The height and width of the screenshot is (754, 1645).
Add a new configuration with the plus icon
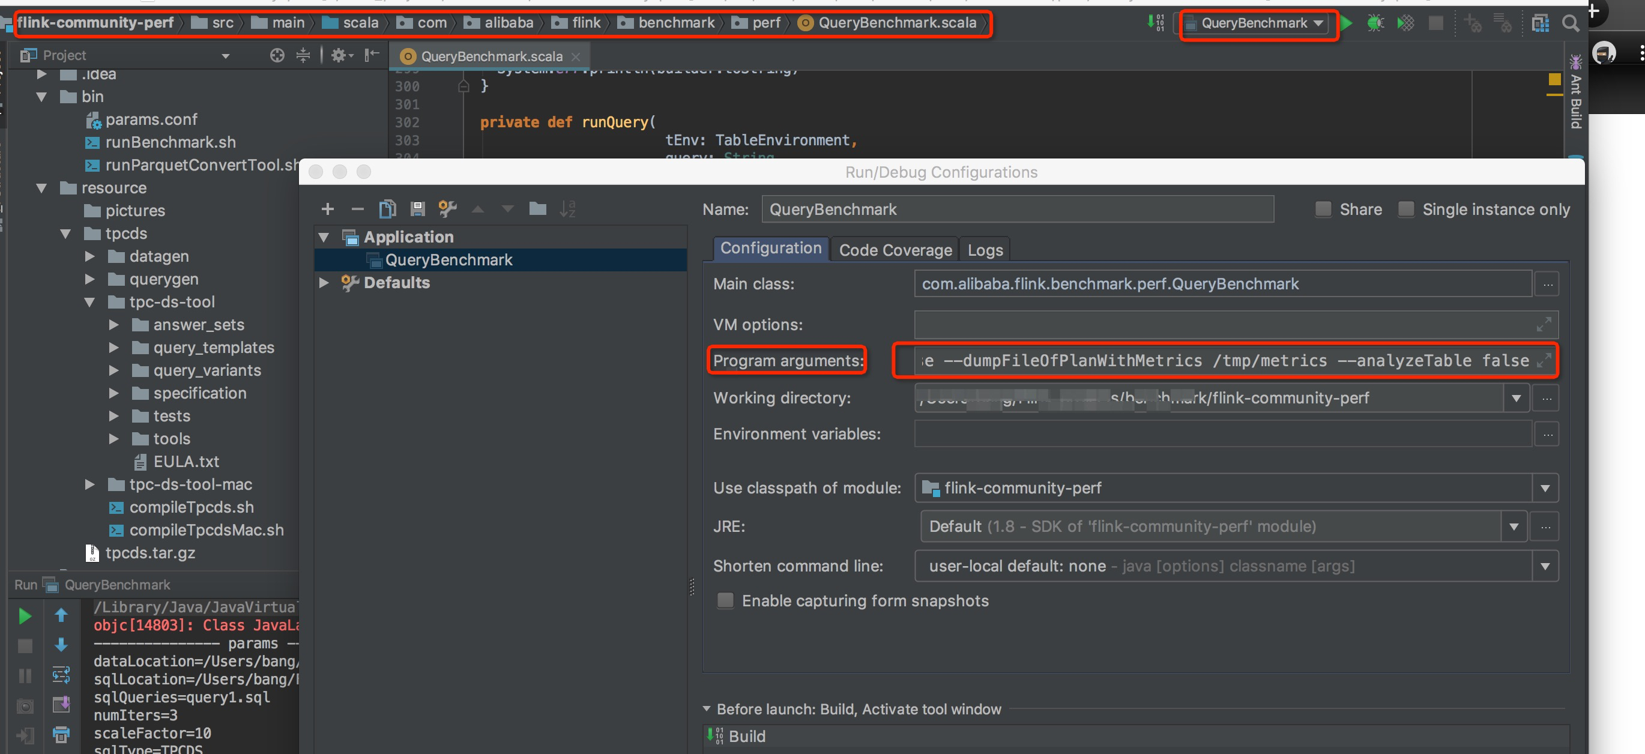(328, 209)
